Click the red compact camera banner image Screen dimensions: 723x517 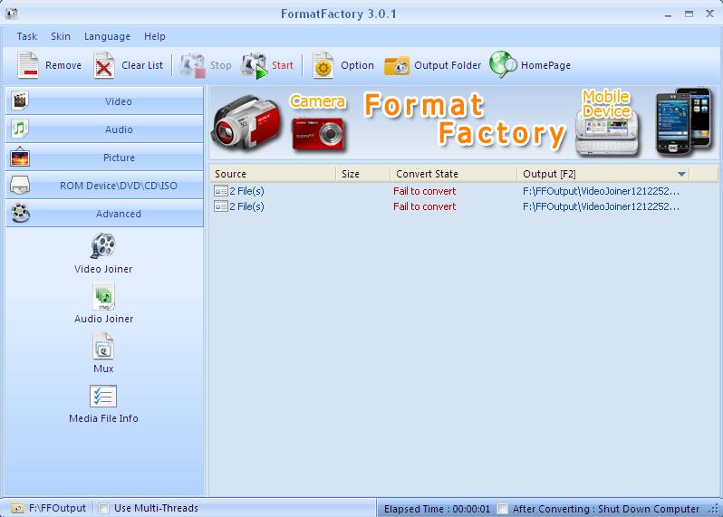tap(318, 134)
